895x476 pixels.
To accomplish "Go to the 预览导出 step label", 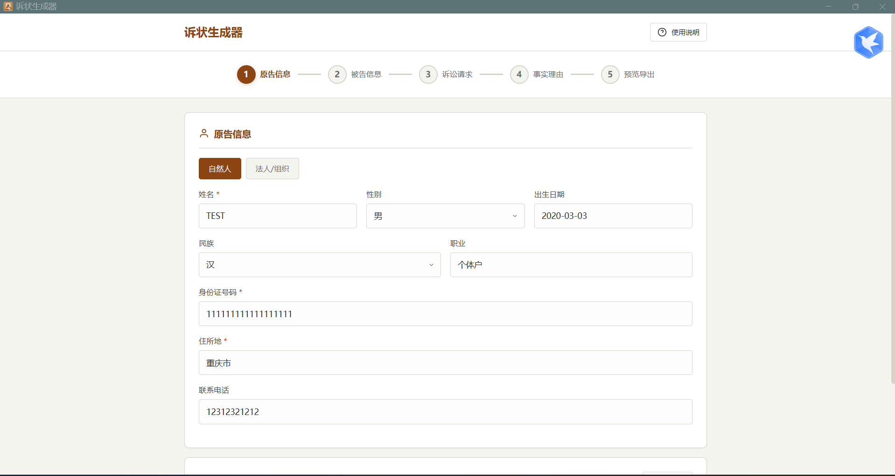I will click(639, 75).
